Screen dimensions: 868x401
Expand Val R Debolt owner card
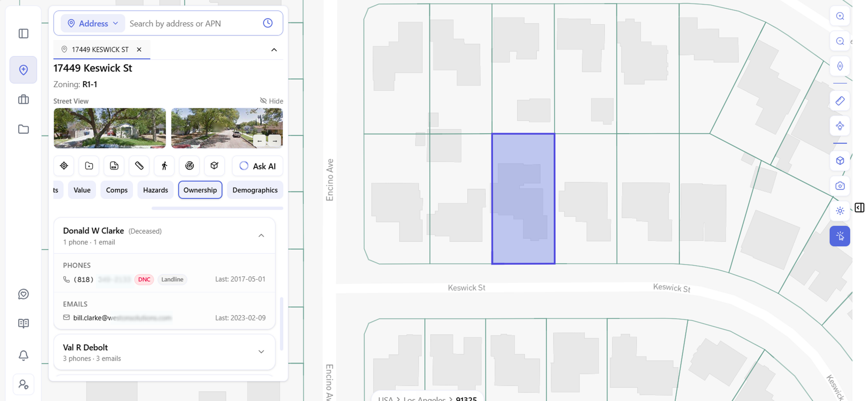pos(261,352)
